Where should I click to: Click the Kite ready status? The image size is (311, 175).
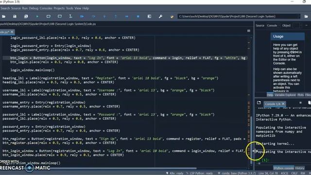tap(175, 173)
